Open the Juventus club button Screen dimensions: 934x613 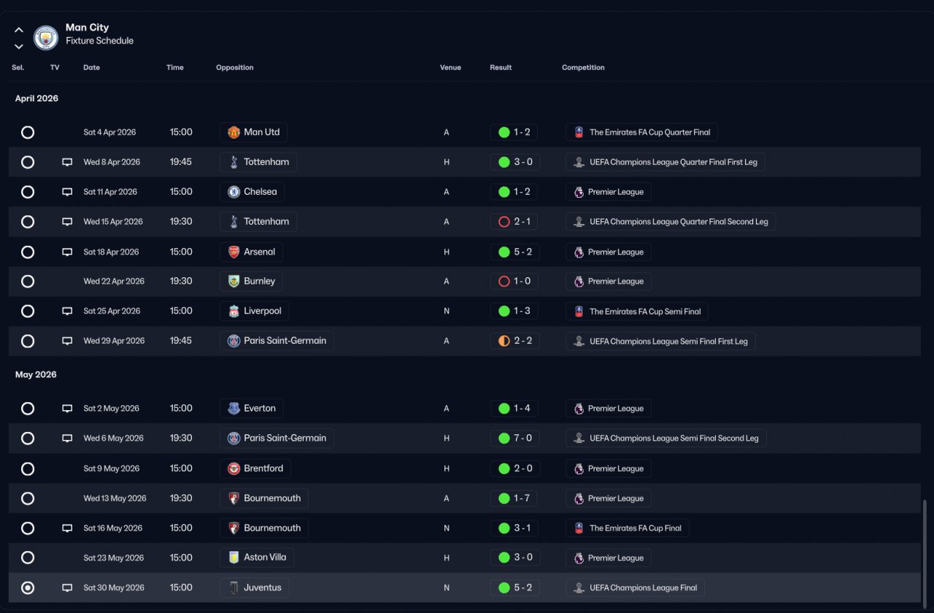tap(255, 587)
